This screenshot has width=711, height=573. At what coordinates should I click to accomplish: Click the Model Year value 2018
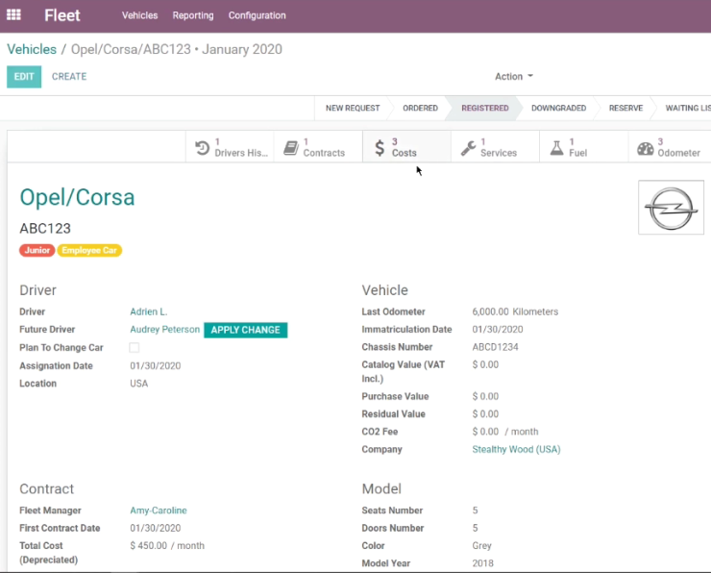(482, 563)
